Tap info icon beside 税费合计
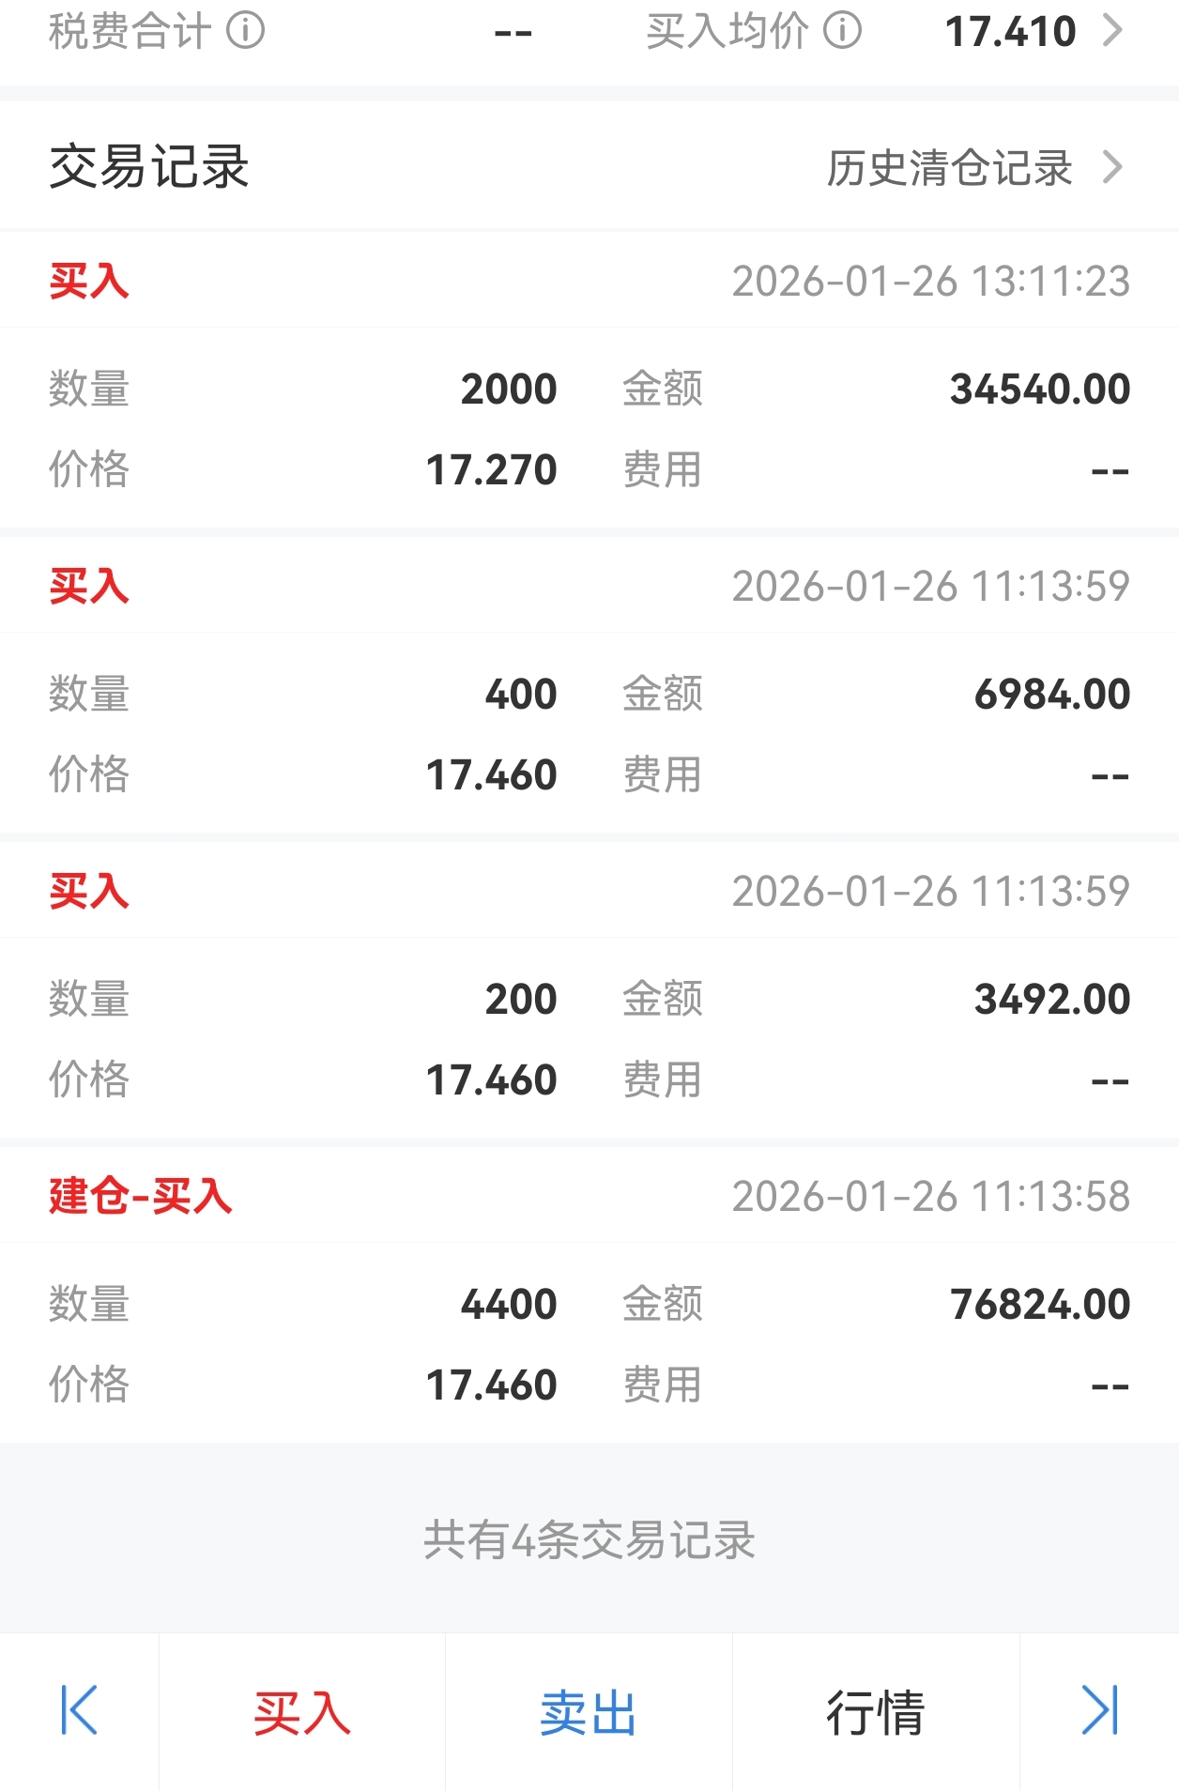Screen dimensions: 1179x1791 [246, 31]
